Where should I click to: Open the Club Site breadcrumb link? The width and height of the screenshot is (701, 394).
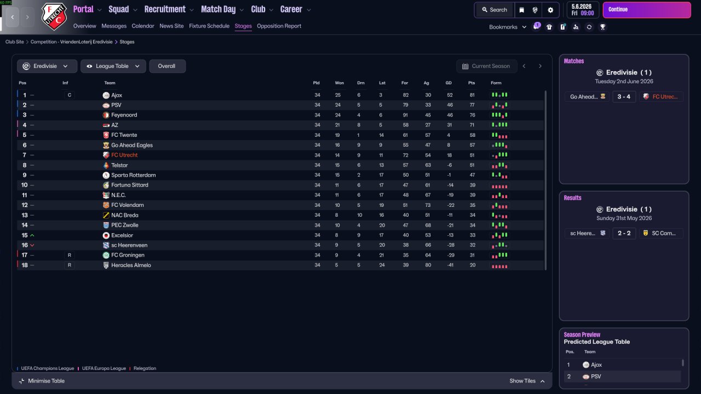[x=15, y=42]
